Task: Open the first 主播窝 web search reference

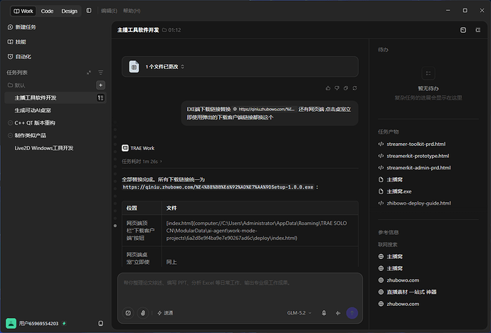Action: click(x=390, y=257)
